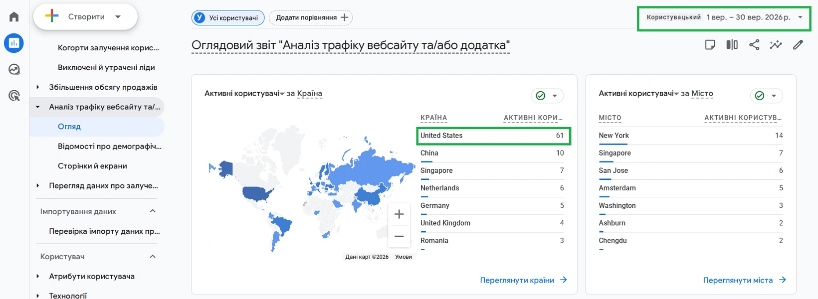
Task: Select the Germany row
Action: pyautogui.click(x=492, y=205)
